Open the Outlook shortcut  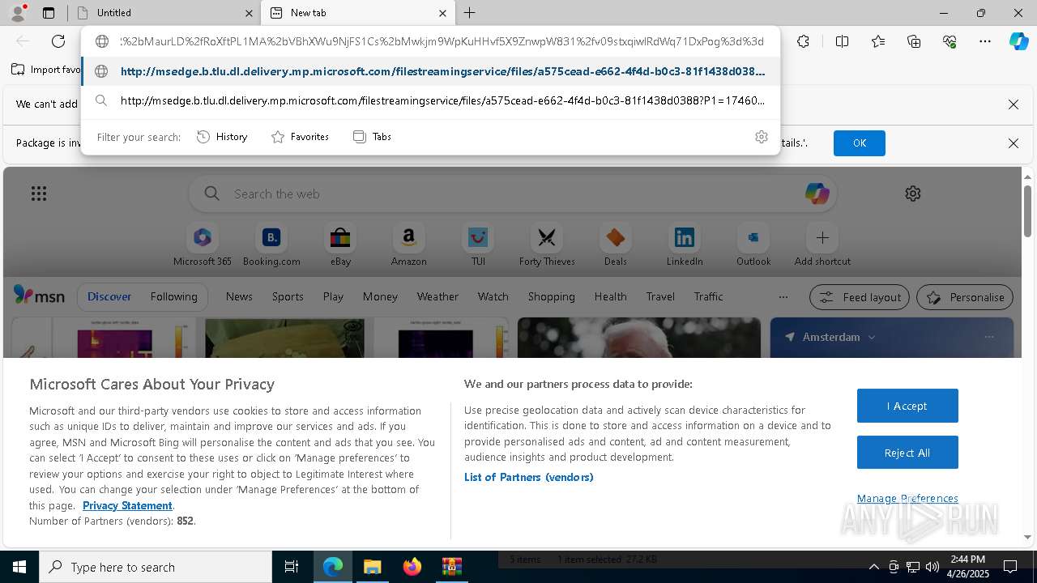point(753,245)
